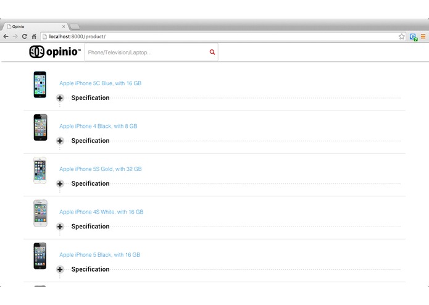429x305 pixels.
Task: Open Apple iPhone 5 Black, with 16 GB link
Action: click(99, 255)
